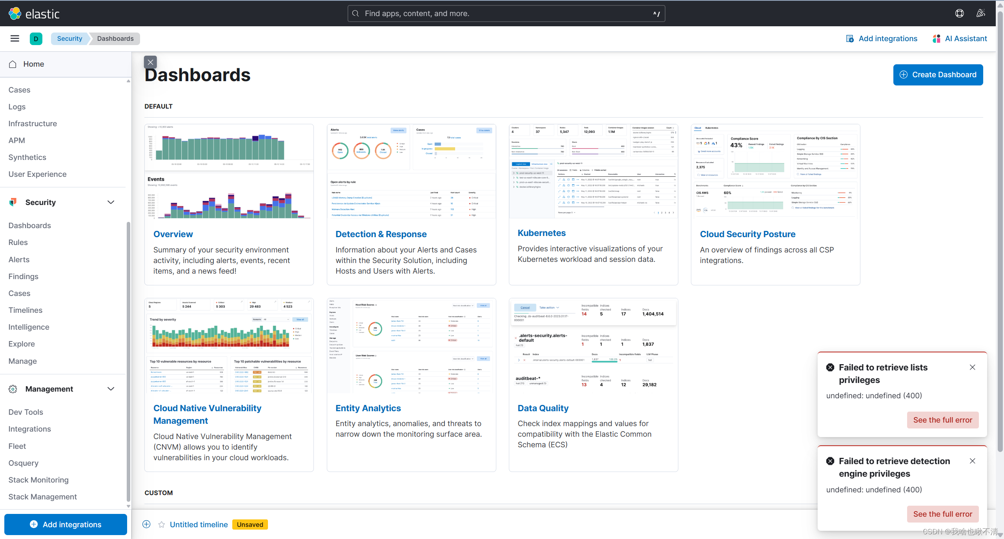
Task: See the full error for detection engine
Action: 942,514
